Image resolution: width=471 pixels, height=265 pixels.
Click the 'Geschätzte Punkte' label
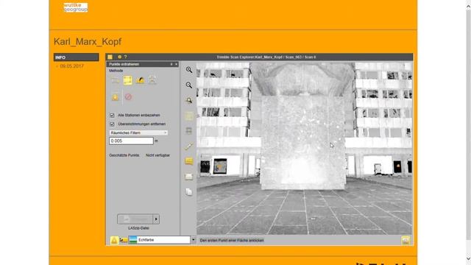(124, 155)
